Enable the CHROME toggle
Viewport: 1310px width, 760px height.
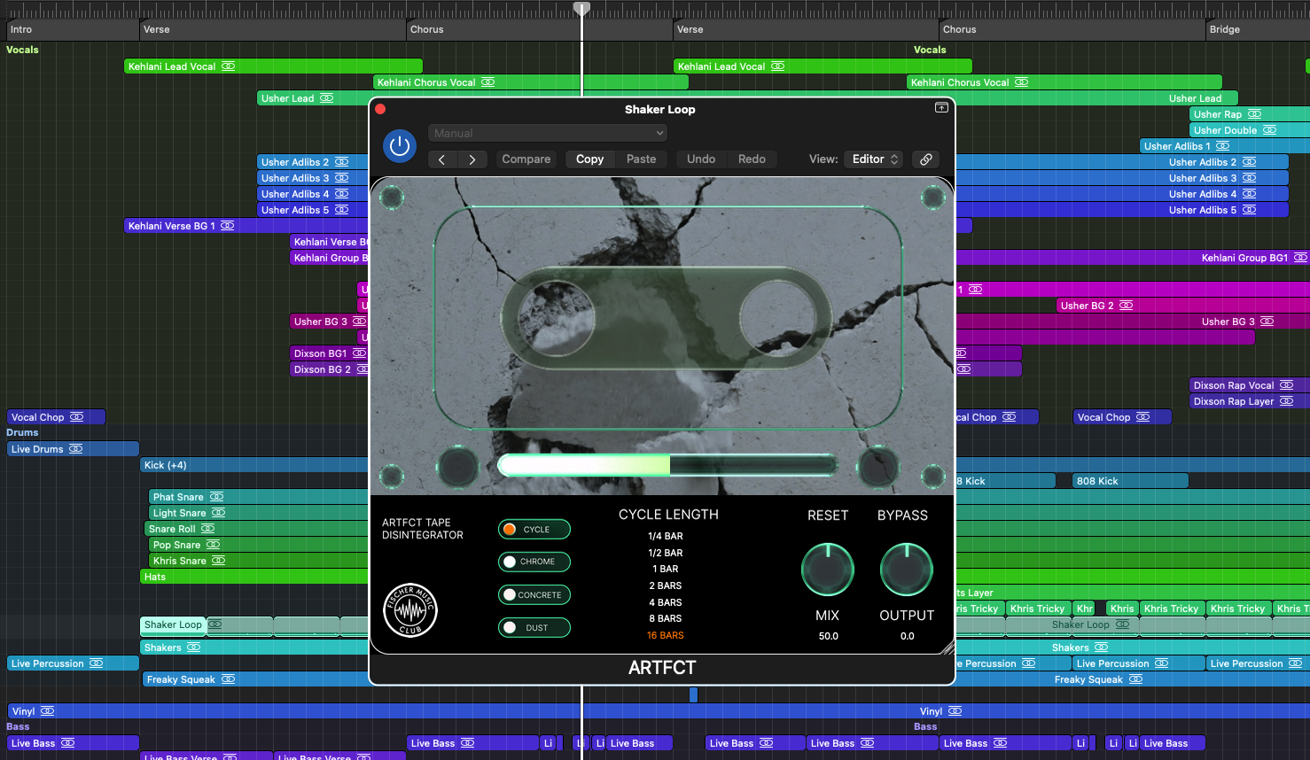[534, 562]
